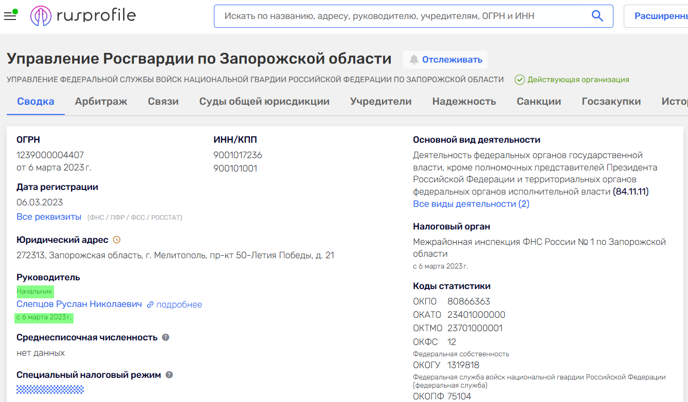Click help icon beside Специальный налоговый режим
Screen dimensions: 688x402
(x=169, y=375)
